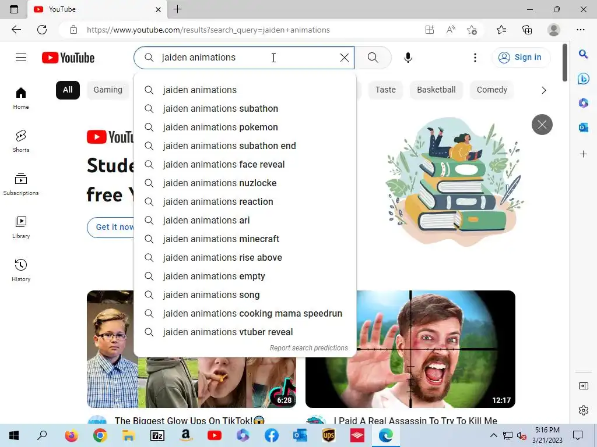597x447 pixels.
Task: Add an app to Edge sidebar
Action: click(583, 154)
